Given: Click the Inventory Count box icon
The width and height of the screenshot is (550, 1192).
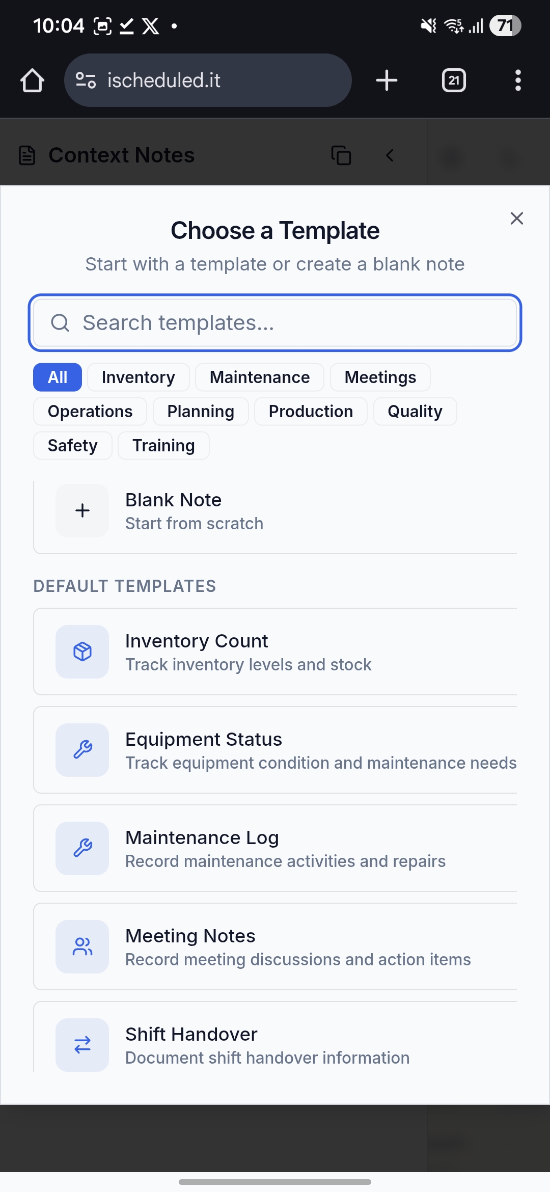Looking at the screenshot, I should click(82, 652).
